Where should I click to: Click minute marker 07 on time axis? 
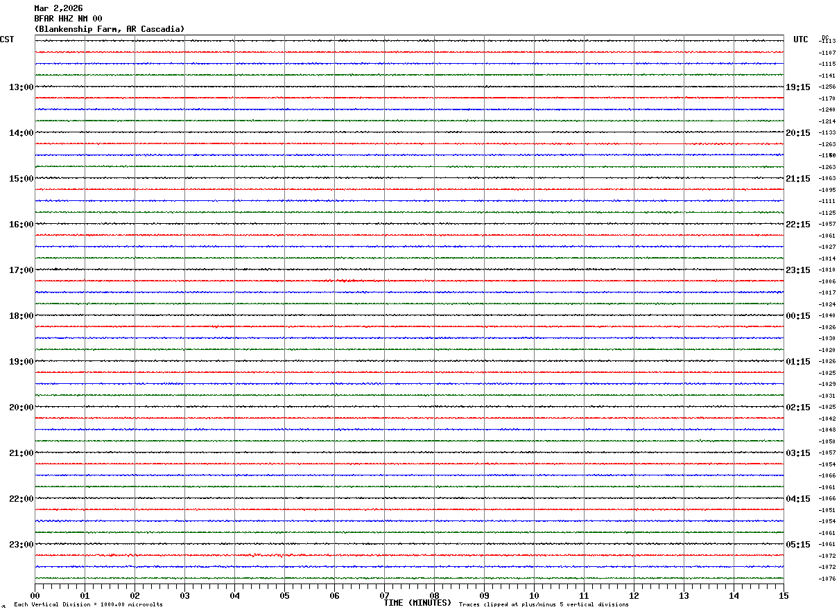384,595
